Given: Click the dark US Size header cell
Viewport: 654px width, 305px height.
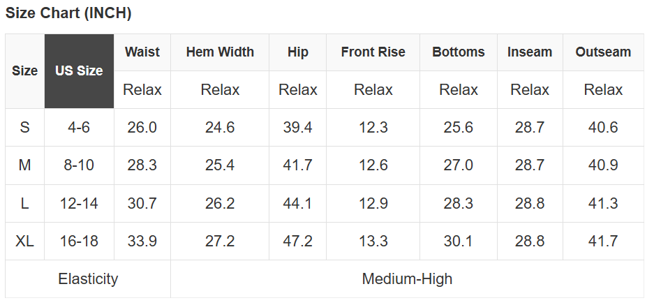Looking at the screenshot, I should (79, 71).
